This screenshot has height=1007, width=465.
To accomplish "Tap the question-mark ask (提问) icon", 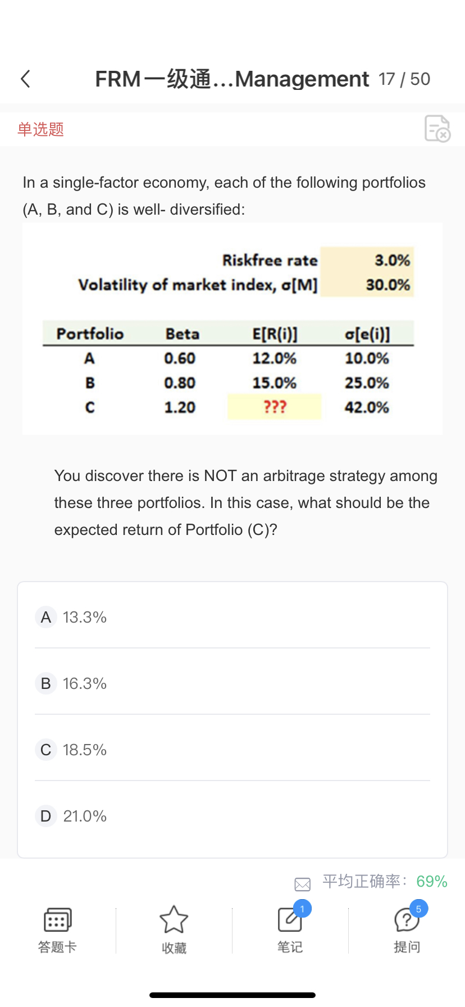I will coord(406,920).
